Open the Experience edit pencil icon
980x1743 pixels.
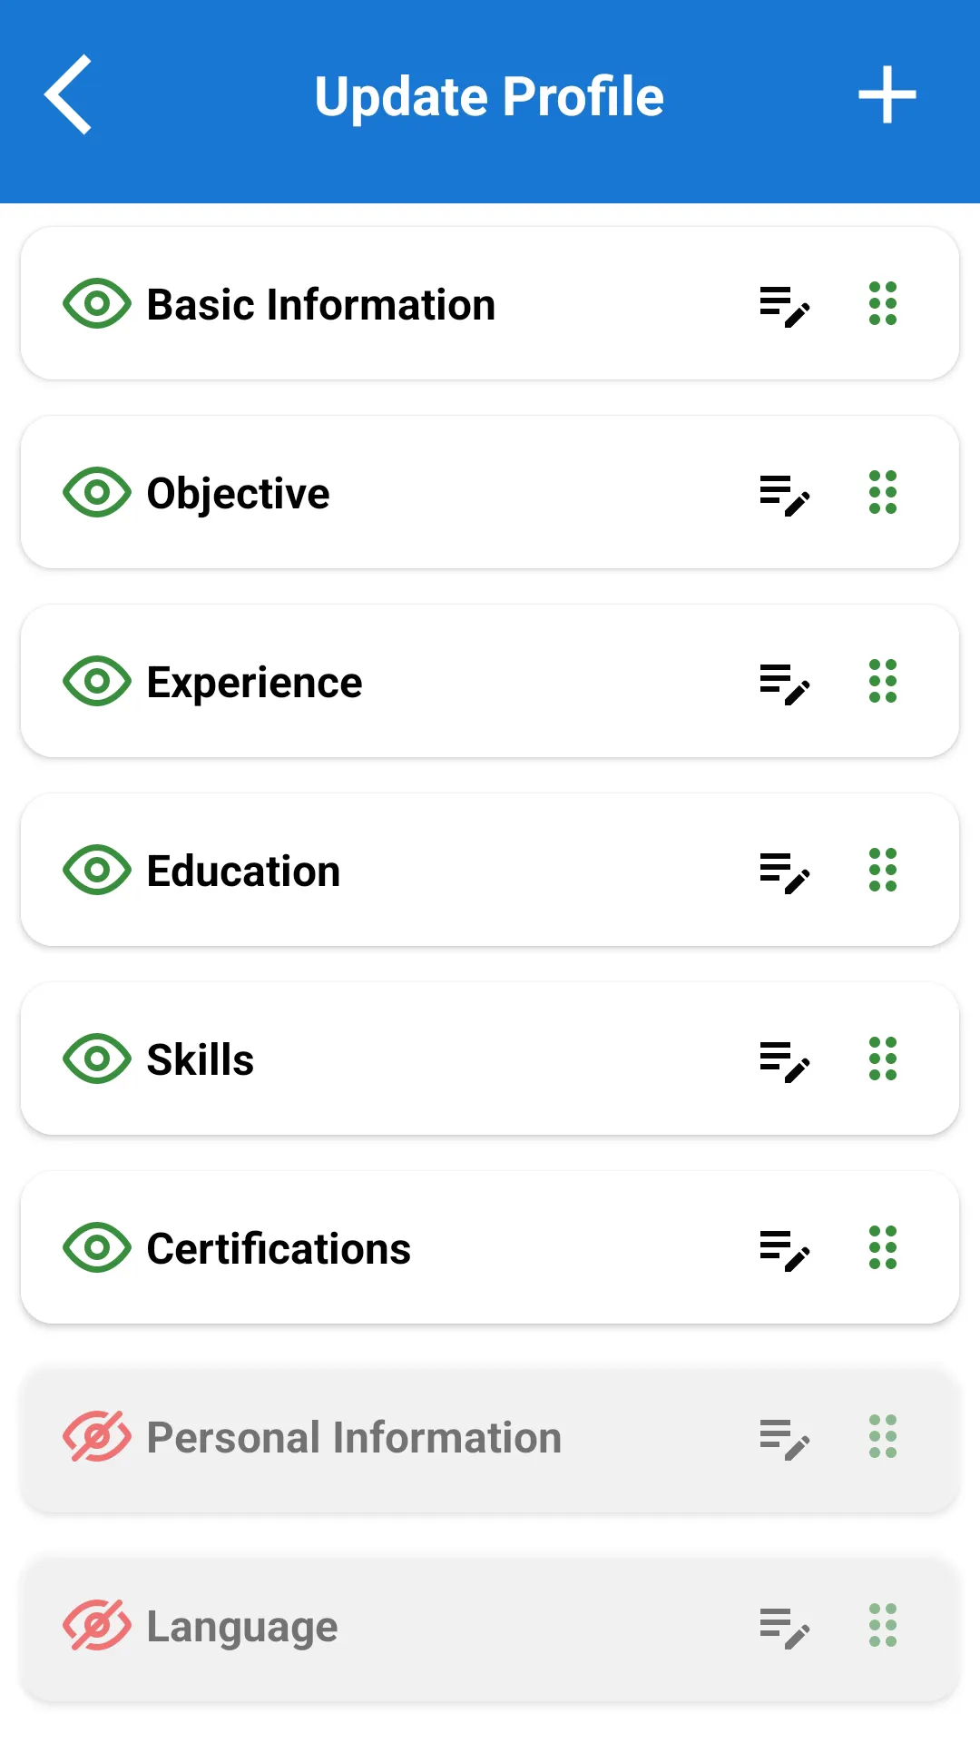click(784, 683)
